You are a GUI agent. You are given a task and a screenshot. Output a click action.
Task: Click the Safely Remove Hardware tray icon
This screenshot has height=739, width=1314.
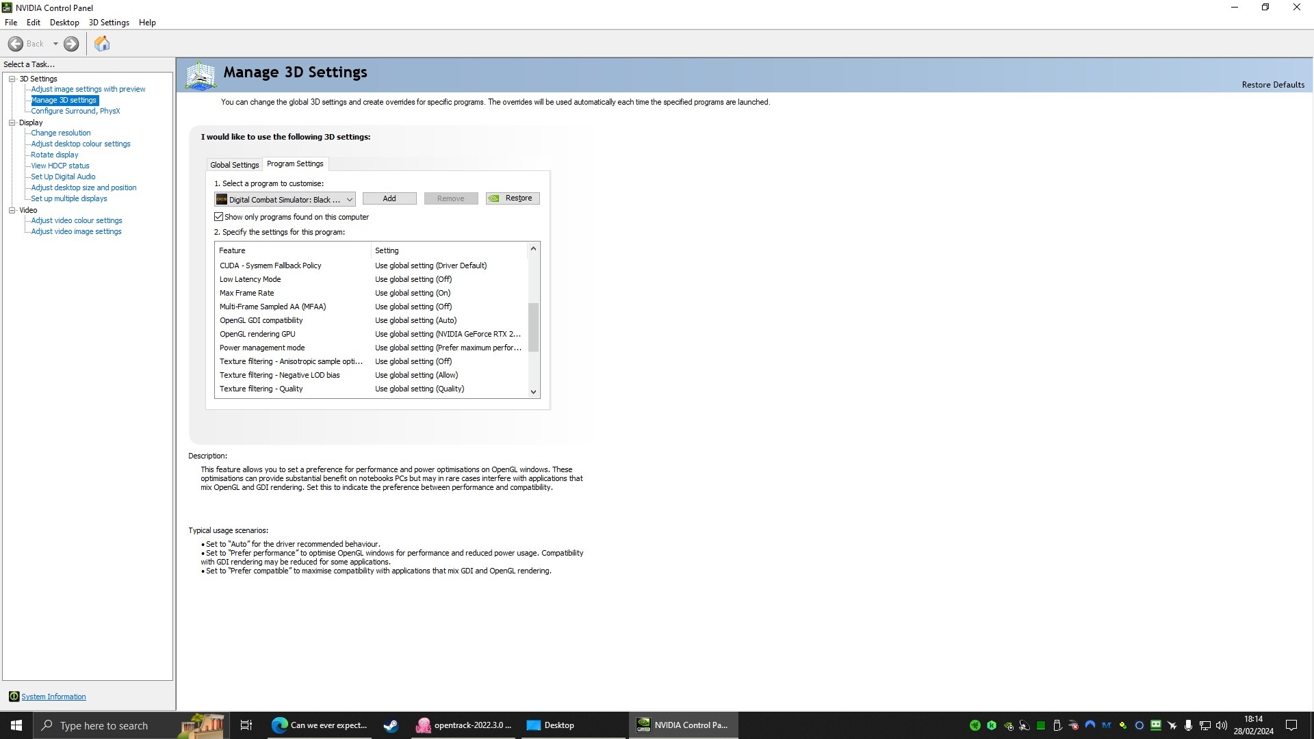[x=1057, y=725]
